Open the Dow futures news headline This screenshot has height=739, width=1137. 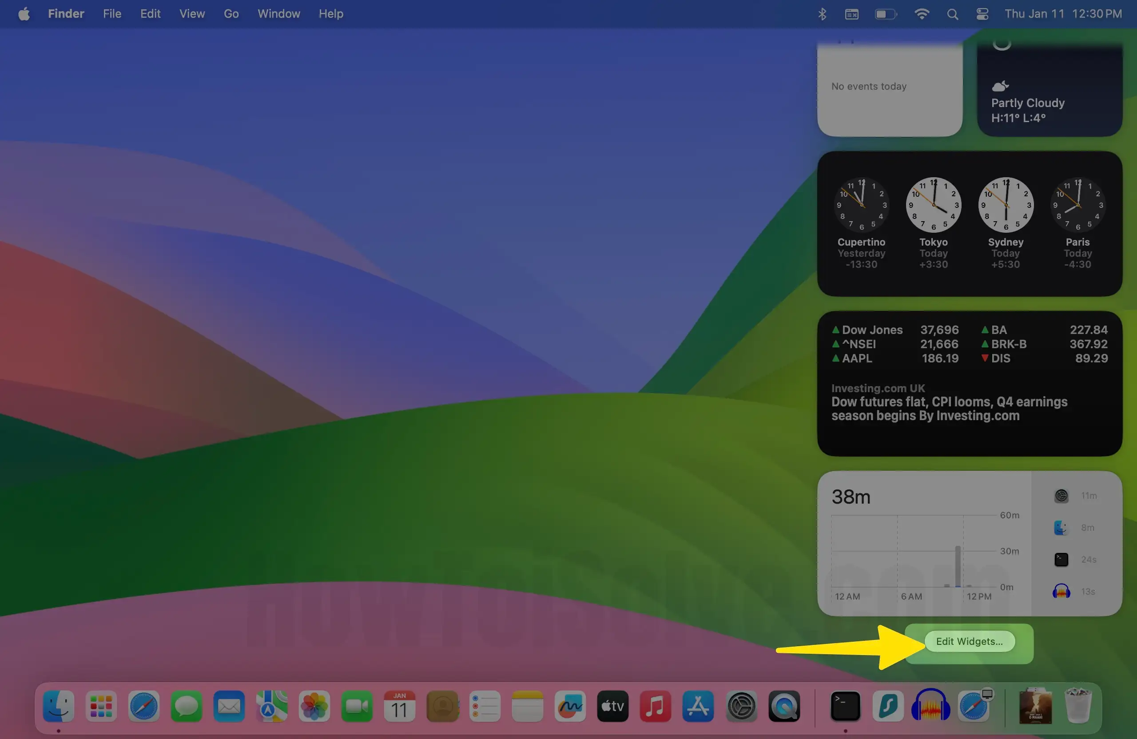[949, 409]
